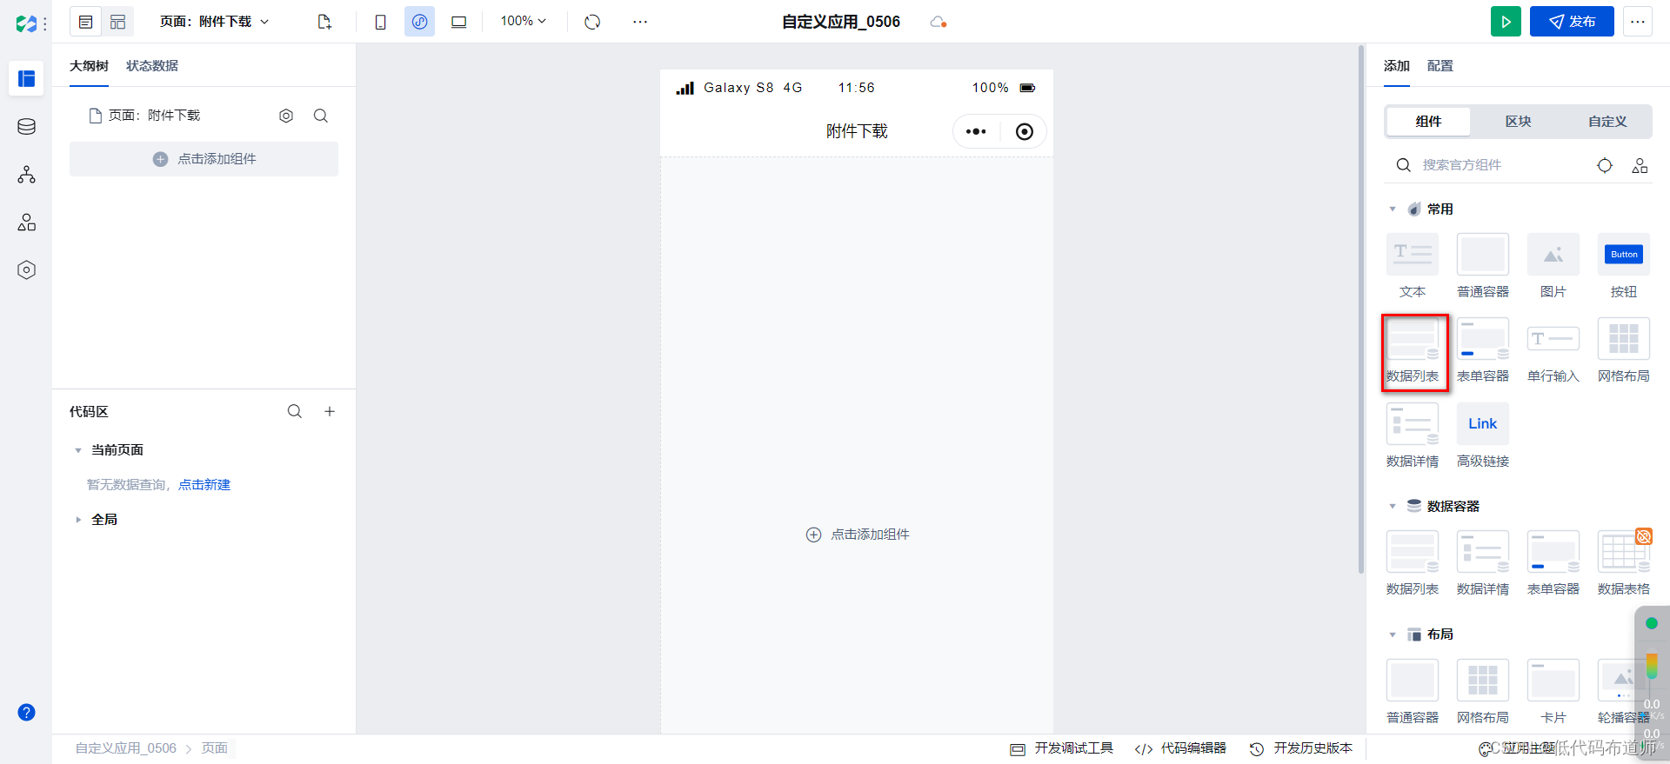Open 开发历史版本
1670x764 pixels.
1301,748
